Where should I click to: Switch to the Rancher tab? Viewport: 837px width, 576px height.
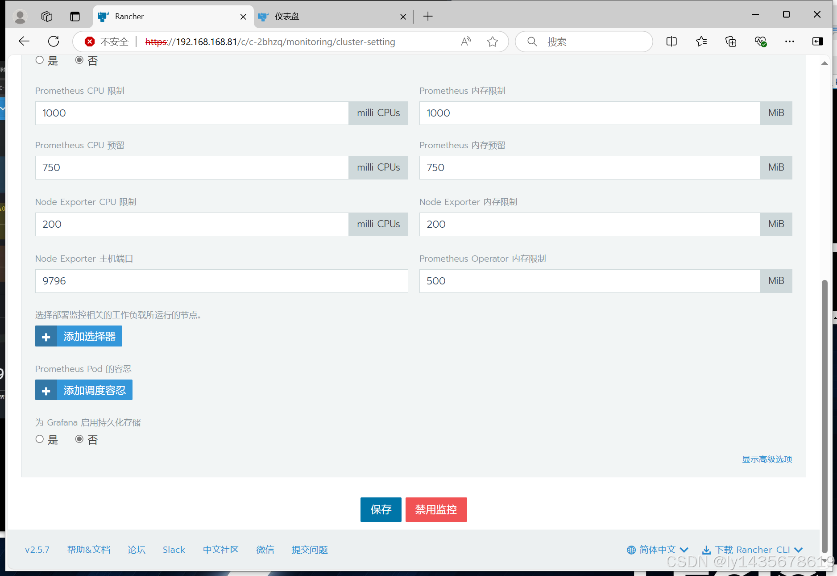point(173,17)
